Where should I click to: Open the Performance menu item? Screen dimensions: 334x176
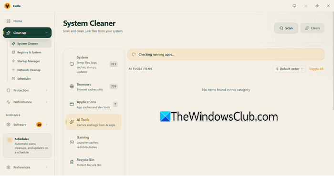[x=27, y=102]
